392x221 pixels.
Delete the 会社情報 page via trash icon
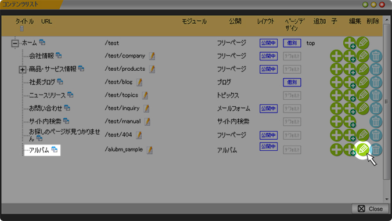[376, 56]
